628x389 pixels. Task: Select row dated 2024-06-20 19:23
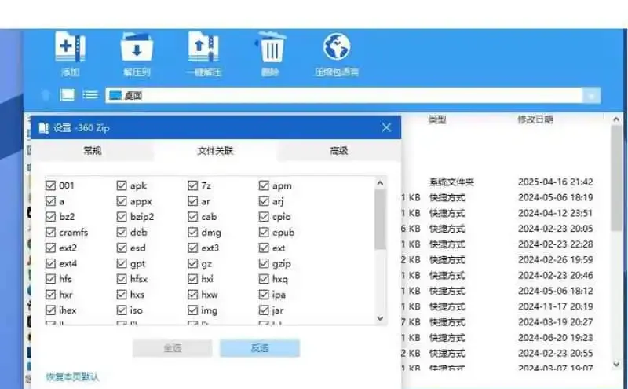click(506, 338)
